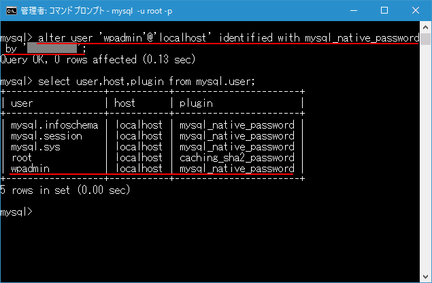This screenshot has width=432, height=283.
Task: Click the mysql.session user entry
Action: point(49,136)
